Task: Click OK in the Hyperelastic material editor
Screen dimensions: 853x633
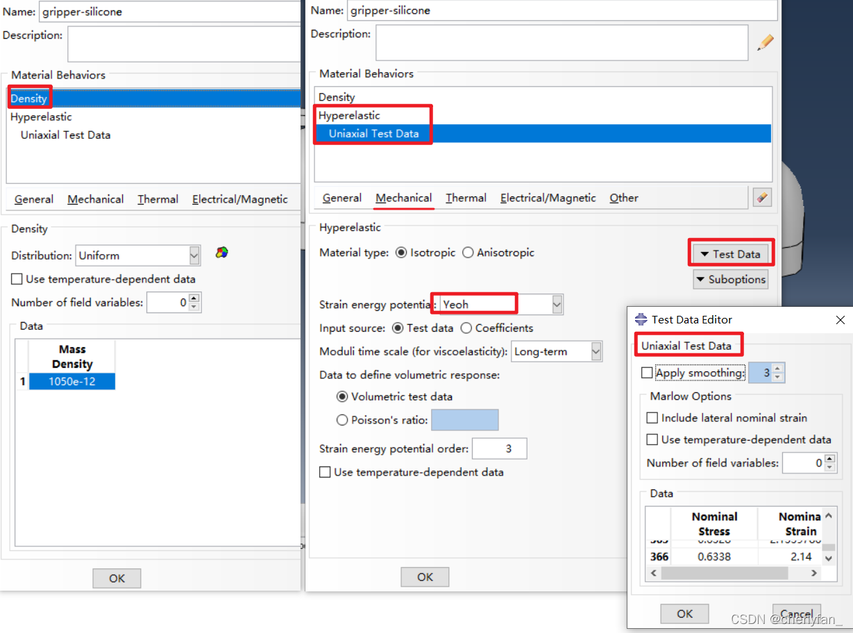Action: pyautogui.click(x=425, y=577)
